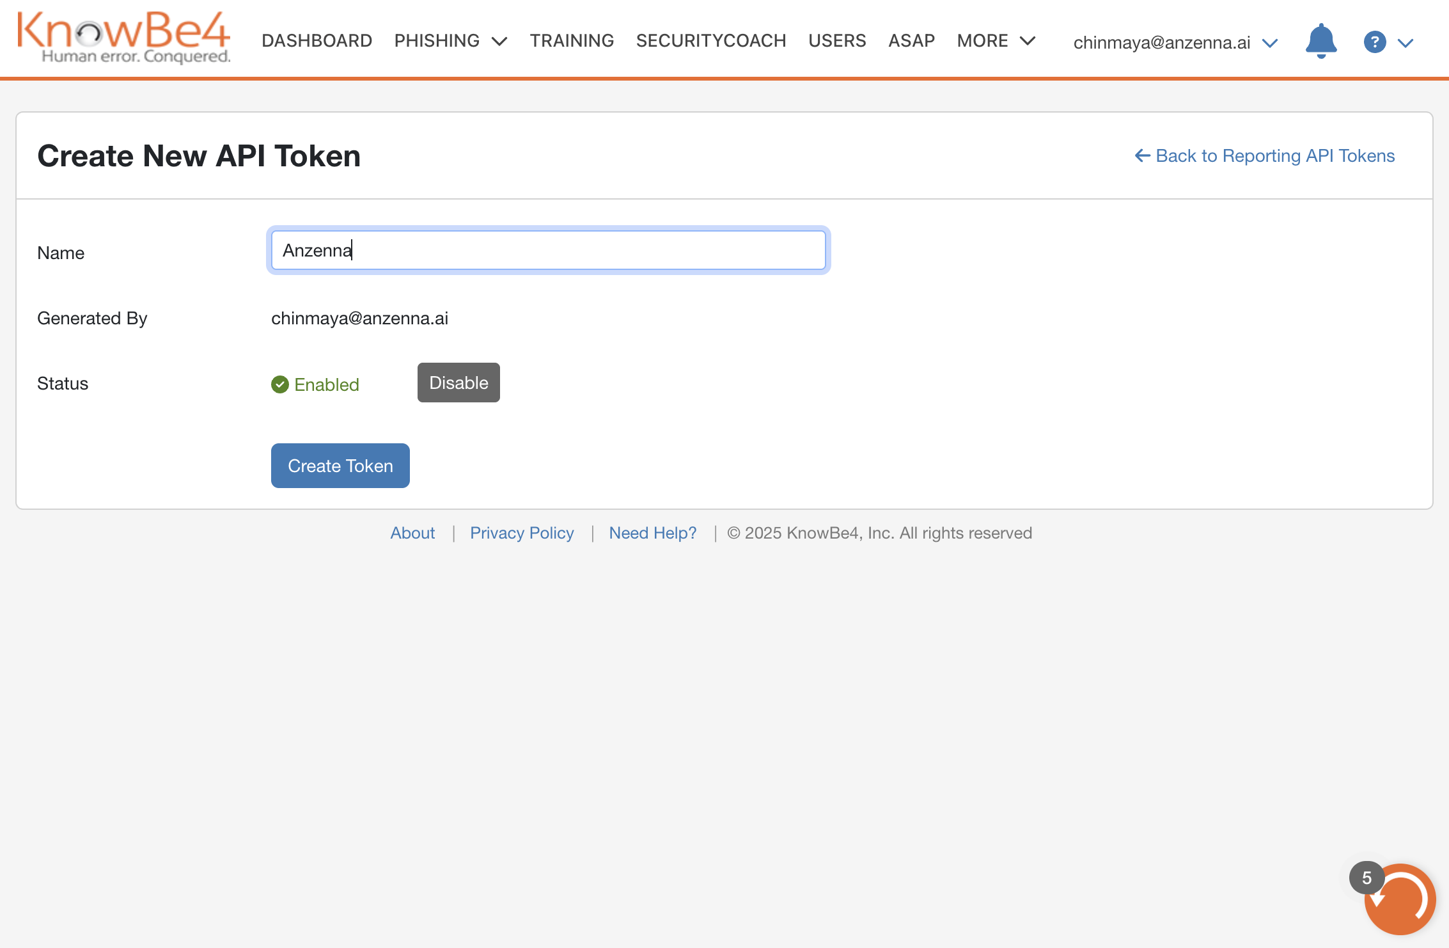Expand the help menu chevron
This screenshot has width=1449, height=948.
[x=1406, y=43]
